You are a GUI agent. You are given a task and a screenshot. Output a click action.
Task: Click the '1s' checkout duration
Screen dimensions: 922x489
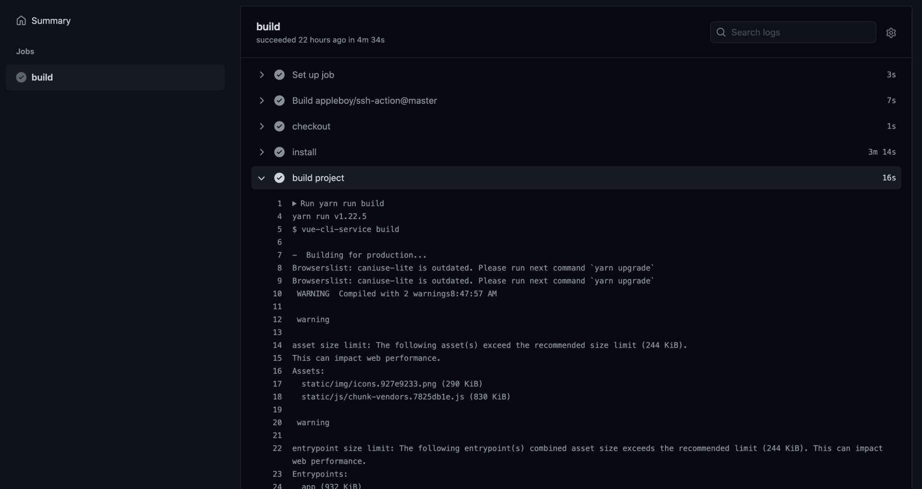[891, 126]
